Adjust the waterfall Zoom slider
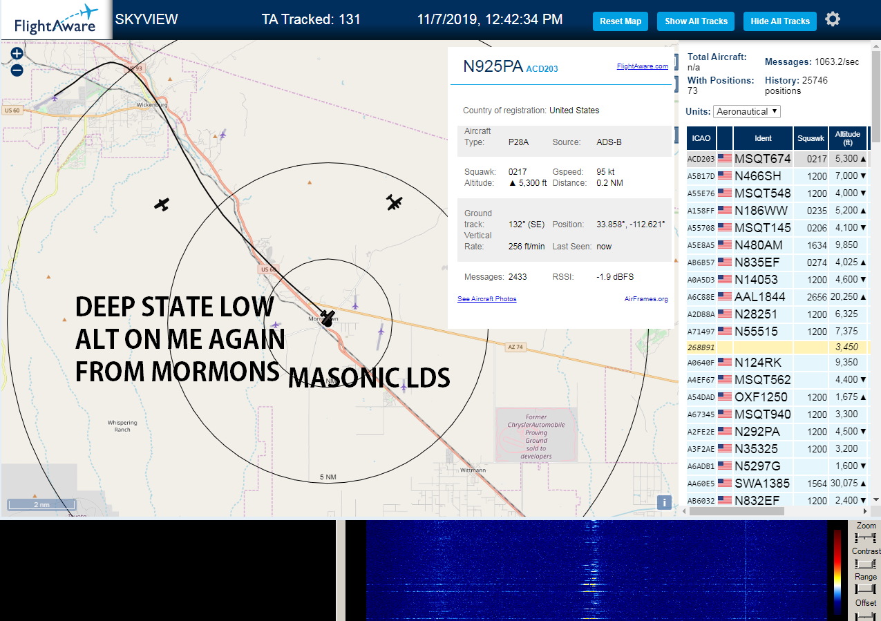This screenshot has width=881, height=621. [865, 537]
